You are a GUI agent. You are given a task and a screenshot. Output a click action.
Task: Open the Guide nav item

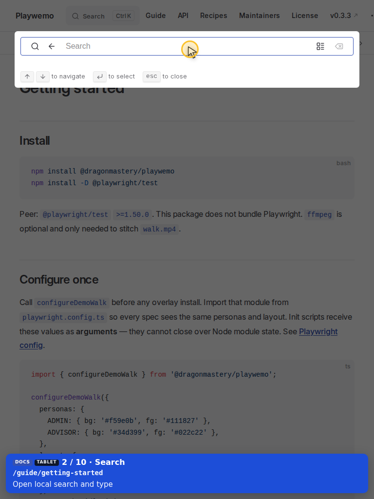[x=155, y=16]
